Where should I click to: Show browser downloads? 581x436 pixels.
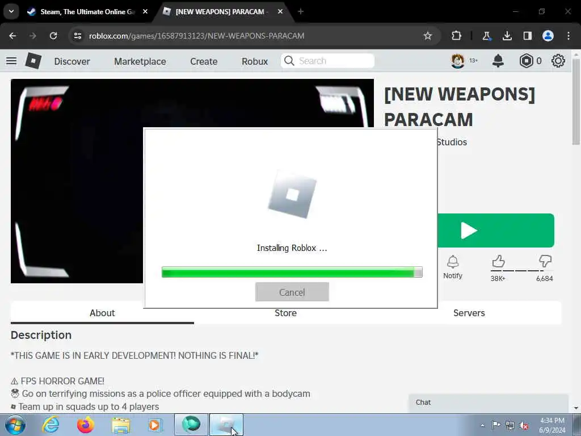[x=507, y=36]
